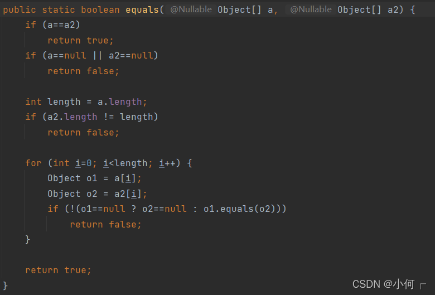Click the static keyword
Viewport: 435px width, 295px height.
[x=59, y=10]
